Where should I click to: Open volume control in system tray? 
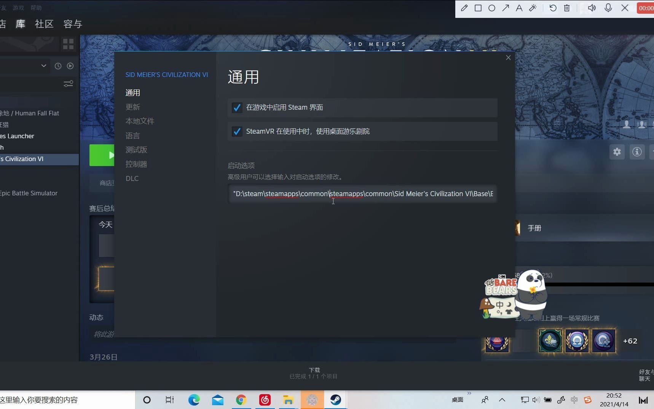coord(536,400)
